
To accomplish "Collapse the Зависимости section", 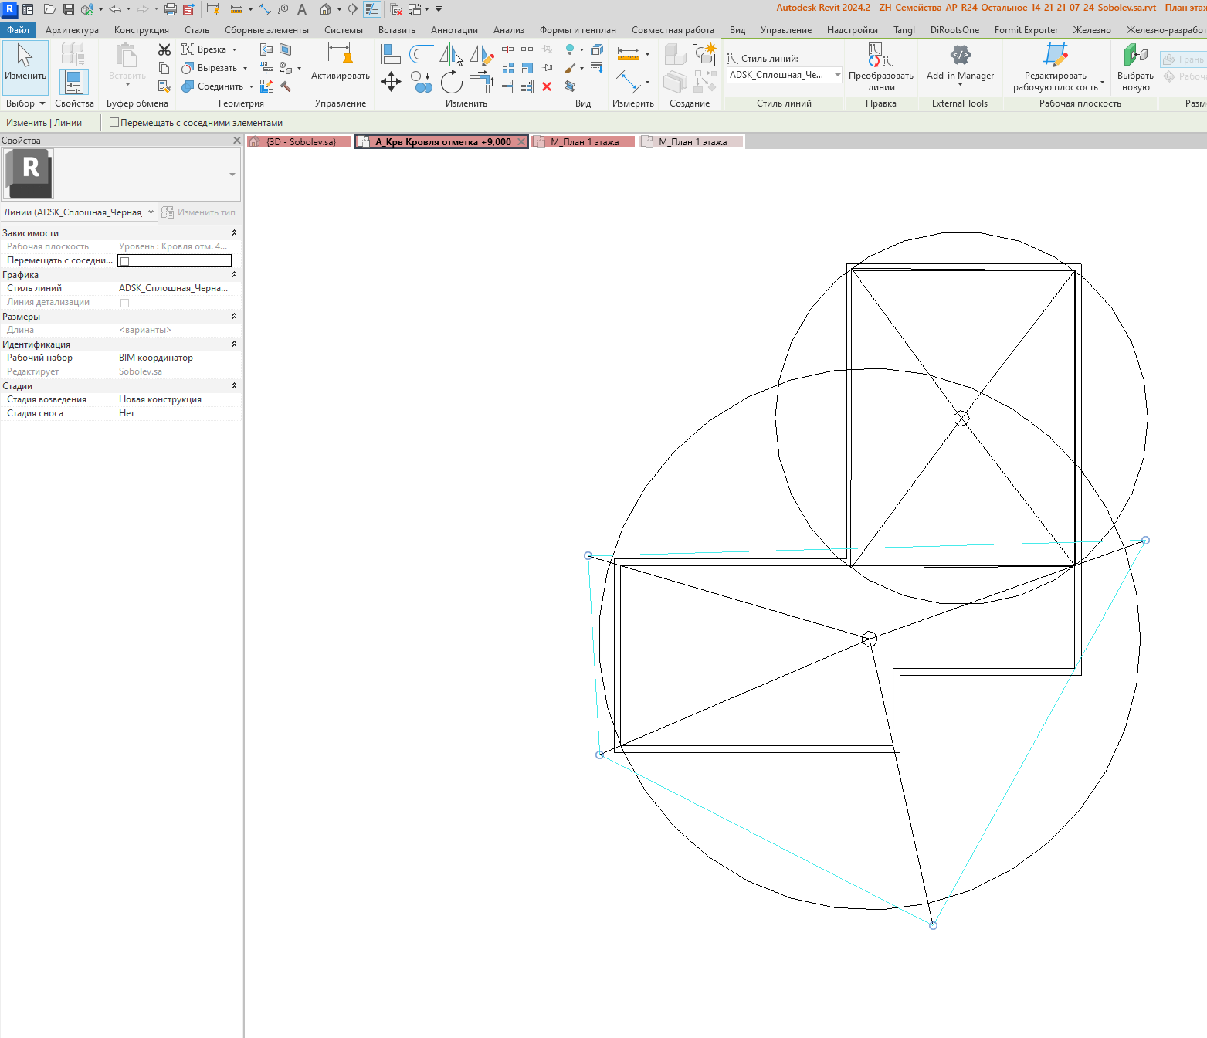I will point(234,232).
